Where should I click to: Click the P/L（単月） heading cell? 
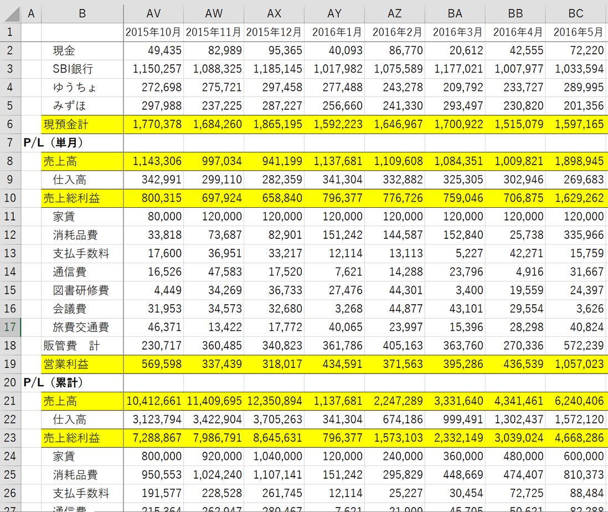coord(53,143)
